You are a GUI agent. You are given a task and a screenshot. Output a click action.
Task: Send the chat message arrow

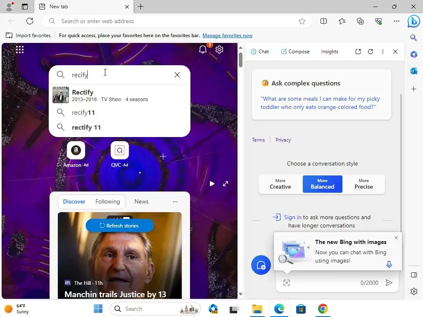pos(389,282)
